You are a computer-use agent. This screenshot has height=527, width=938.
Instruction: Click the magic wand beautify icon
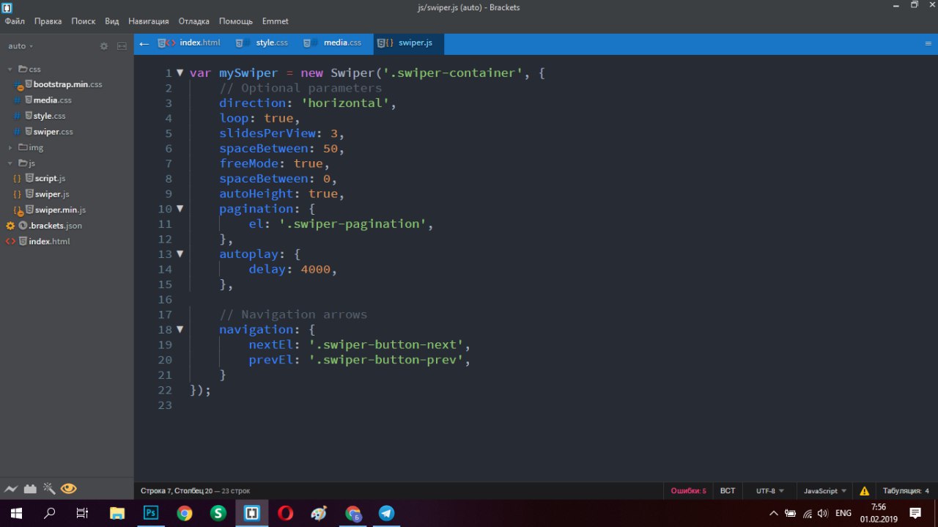point(49,488)
